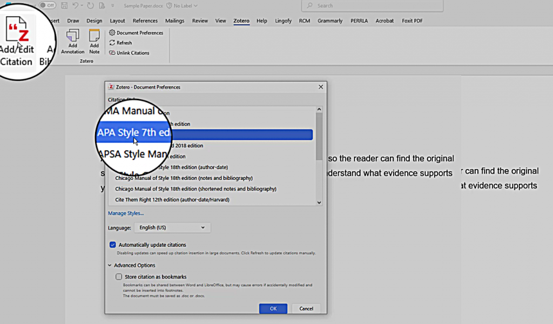Collapse the Advanced Options section
Image resolution: width=553 pixels, height=324 pixels.
[x=110, y=266]
